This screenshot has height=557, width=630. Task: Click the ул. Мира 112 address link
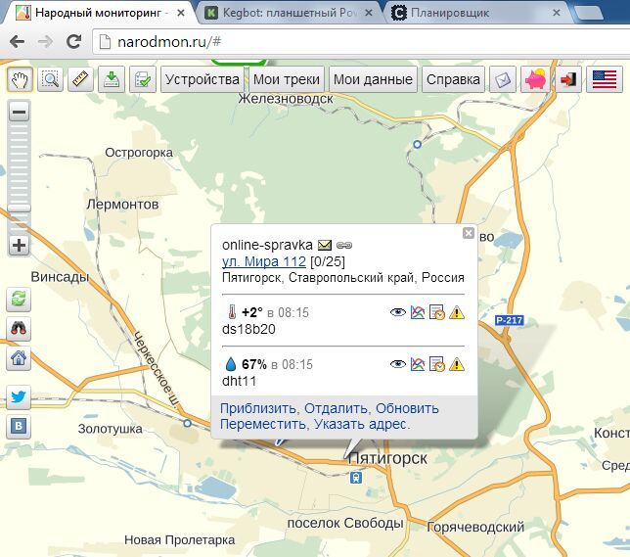click(x=264, y=261)
